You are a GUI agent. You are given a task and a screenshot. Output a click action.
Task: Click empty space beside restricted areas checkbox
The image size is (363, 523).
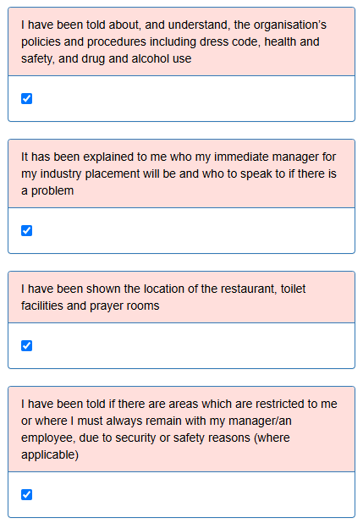(x=194, y=494)
